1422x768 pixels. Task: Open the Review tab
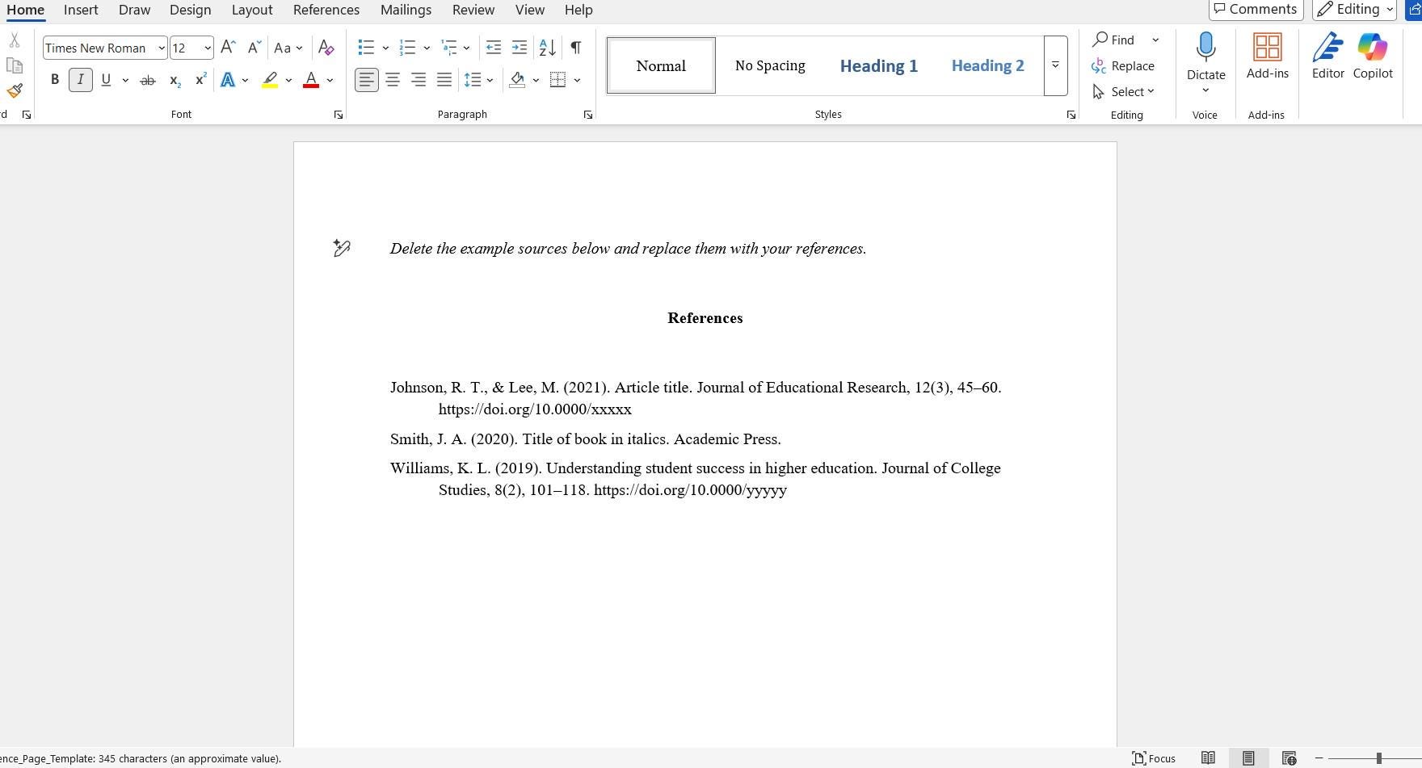coord(473,10)
